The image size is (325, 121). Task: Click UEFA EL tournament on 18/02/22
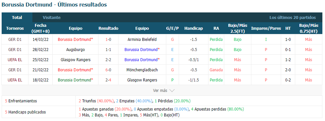click(x=15, y=80)
